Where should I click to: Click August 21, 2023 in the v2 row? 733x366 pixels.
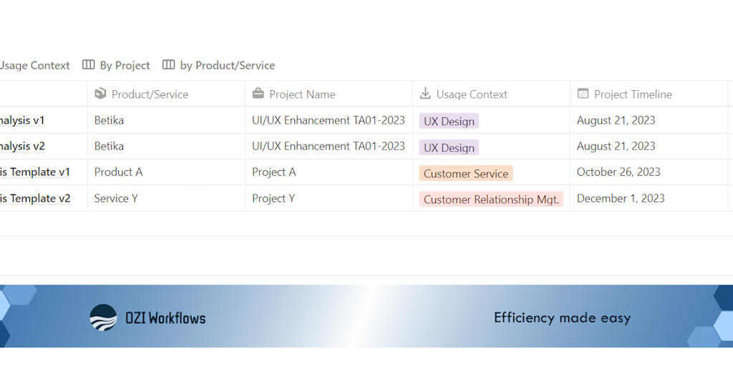[x=616, y=147]
